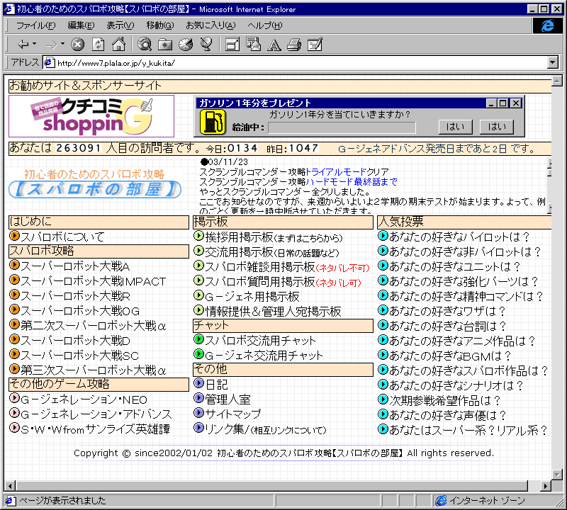Click cyan bullet beside あなたの好きなワザは？
Image resolution: width=567 pixels, height=510 pixels.
coord(383,310)
